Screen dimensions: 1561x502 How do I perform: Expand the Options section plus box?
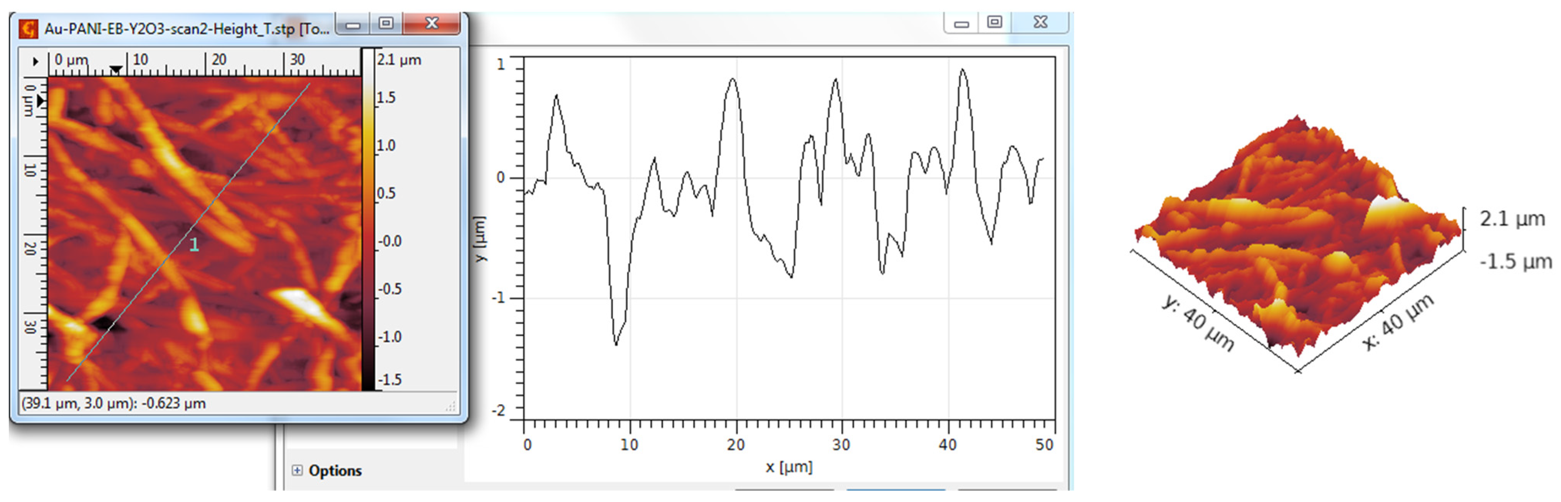pos(297,470)
